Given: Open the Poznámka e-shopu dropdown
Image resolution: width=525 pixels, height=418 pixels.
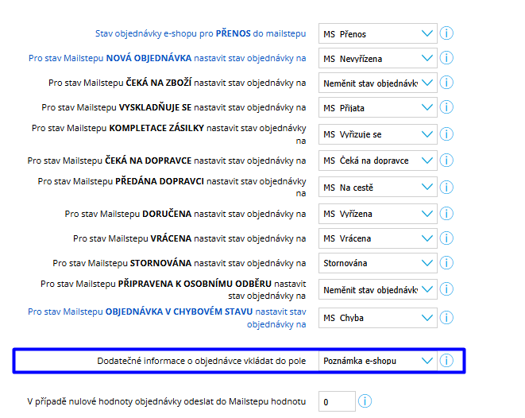Looking at the screenshot, I should 378,361.
